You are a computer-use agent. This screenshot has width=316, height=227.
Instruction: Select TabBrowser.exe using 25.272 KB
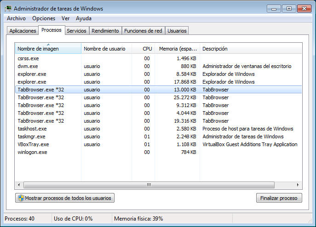(x=158, y=97)
